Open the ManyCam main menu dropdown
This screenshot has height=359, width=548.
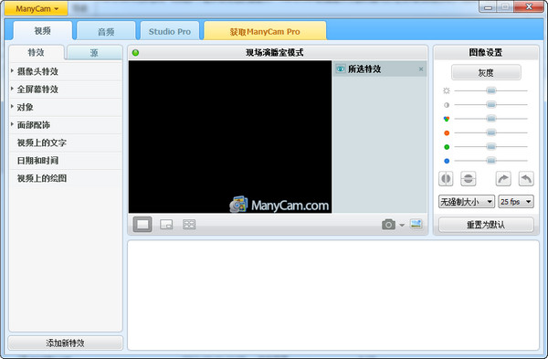click(x=36, y=9)
